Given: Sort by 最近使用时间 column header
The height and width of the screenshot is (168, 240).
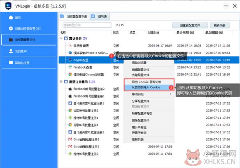Looking at the screenshot, I should tap(185, 32).
